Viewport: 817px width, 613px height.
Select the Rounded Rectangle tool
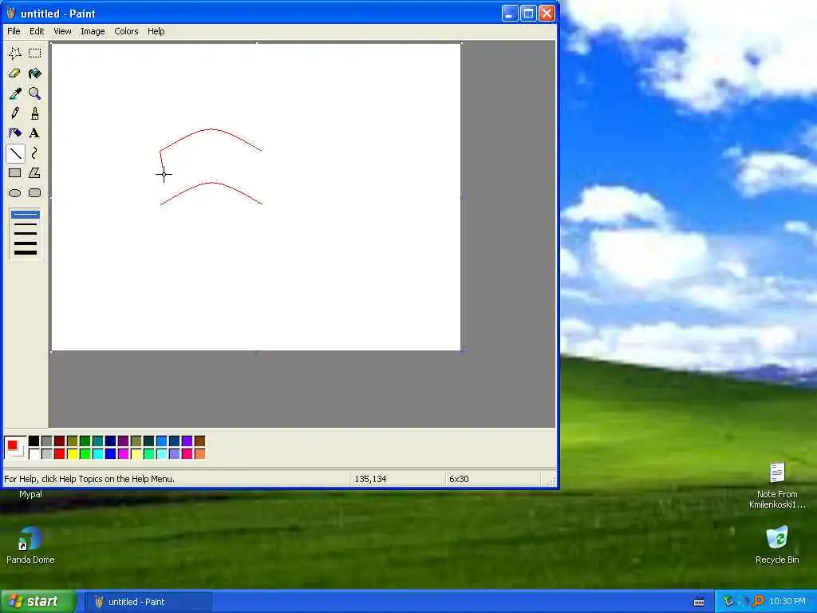pyautogui.click(x=35, y=193)
